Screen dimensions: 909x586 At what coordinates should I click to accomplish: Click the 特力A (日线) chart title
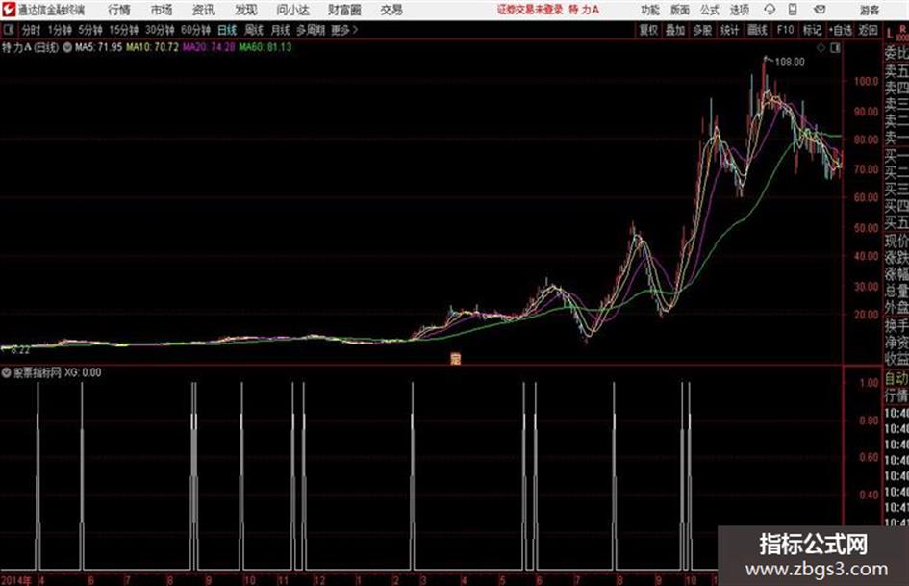click(30, 47)
